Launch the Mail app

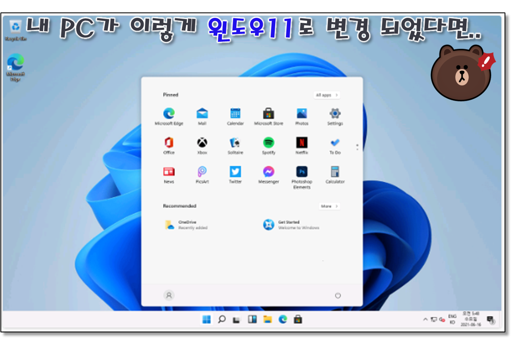[x=202, y=114]
